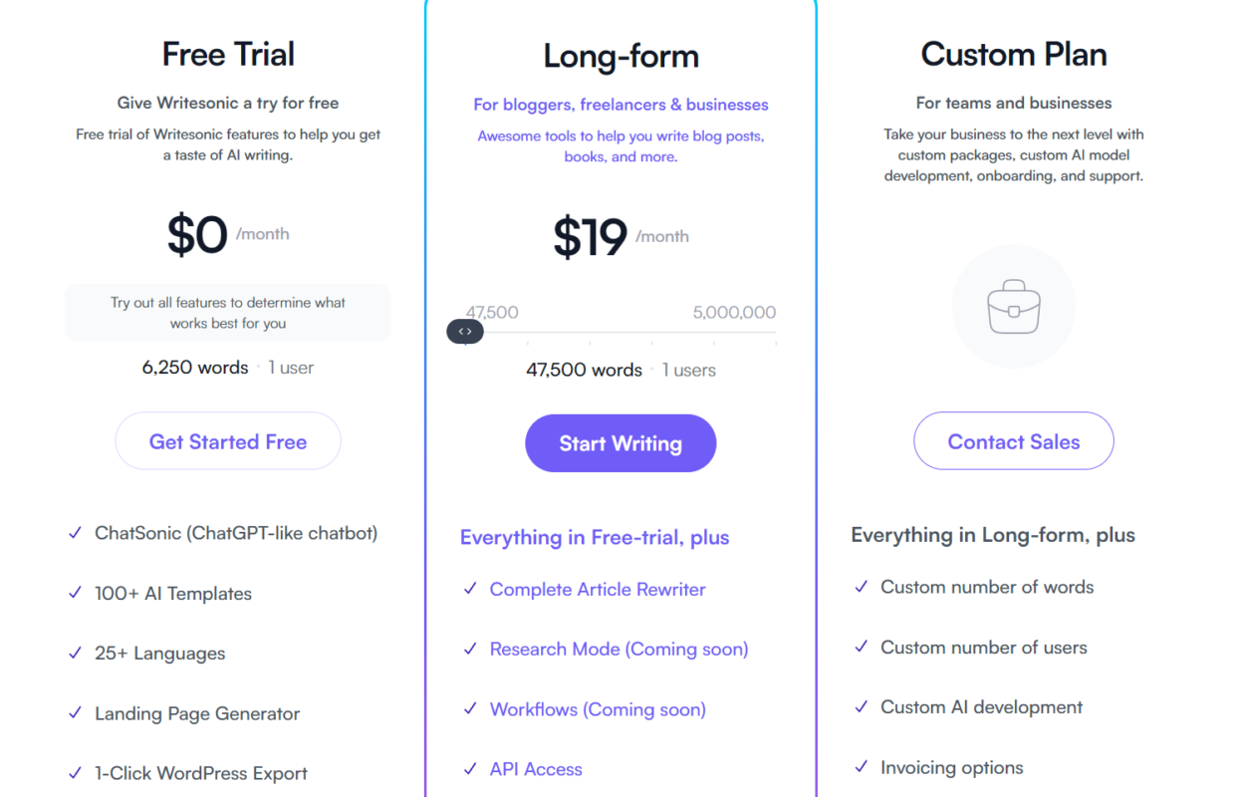Click the briefcase icon in Custom Plan
The image size is (1241, 797).
[x=1014, y=306]
